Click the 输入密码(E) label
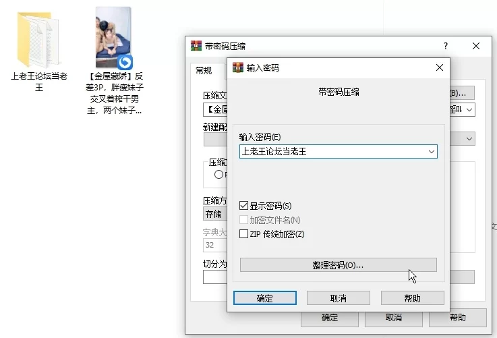 coord(260,137)
